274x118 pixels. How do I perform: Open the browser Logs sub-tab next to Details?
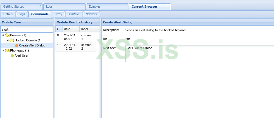click(22, 14)
